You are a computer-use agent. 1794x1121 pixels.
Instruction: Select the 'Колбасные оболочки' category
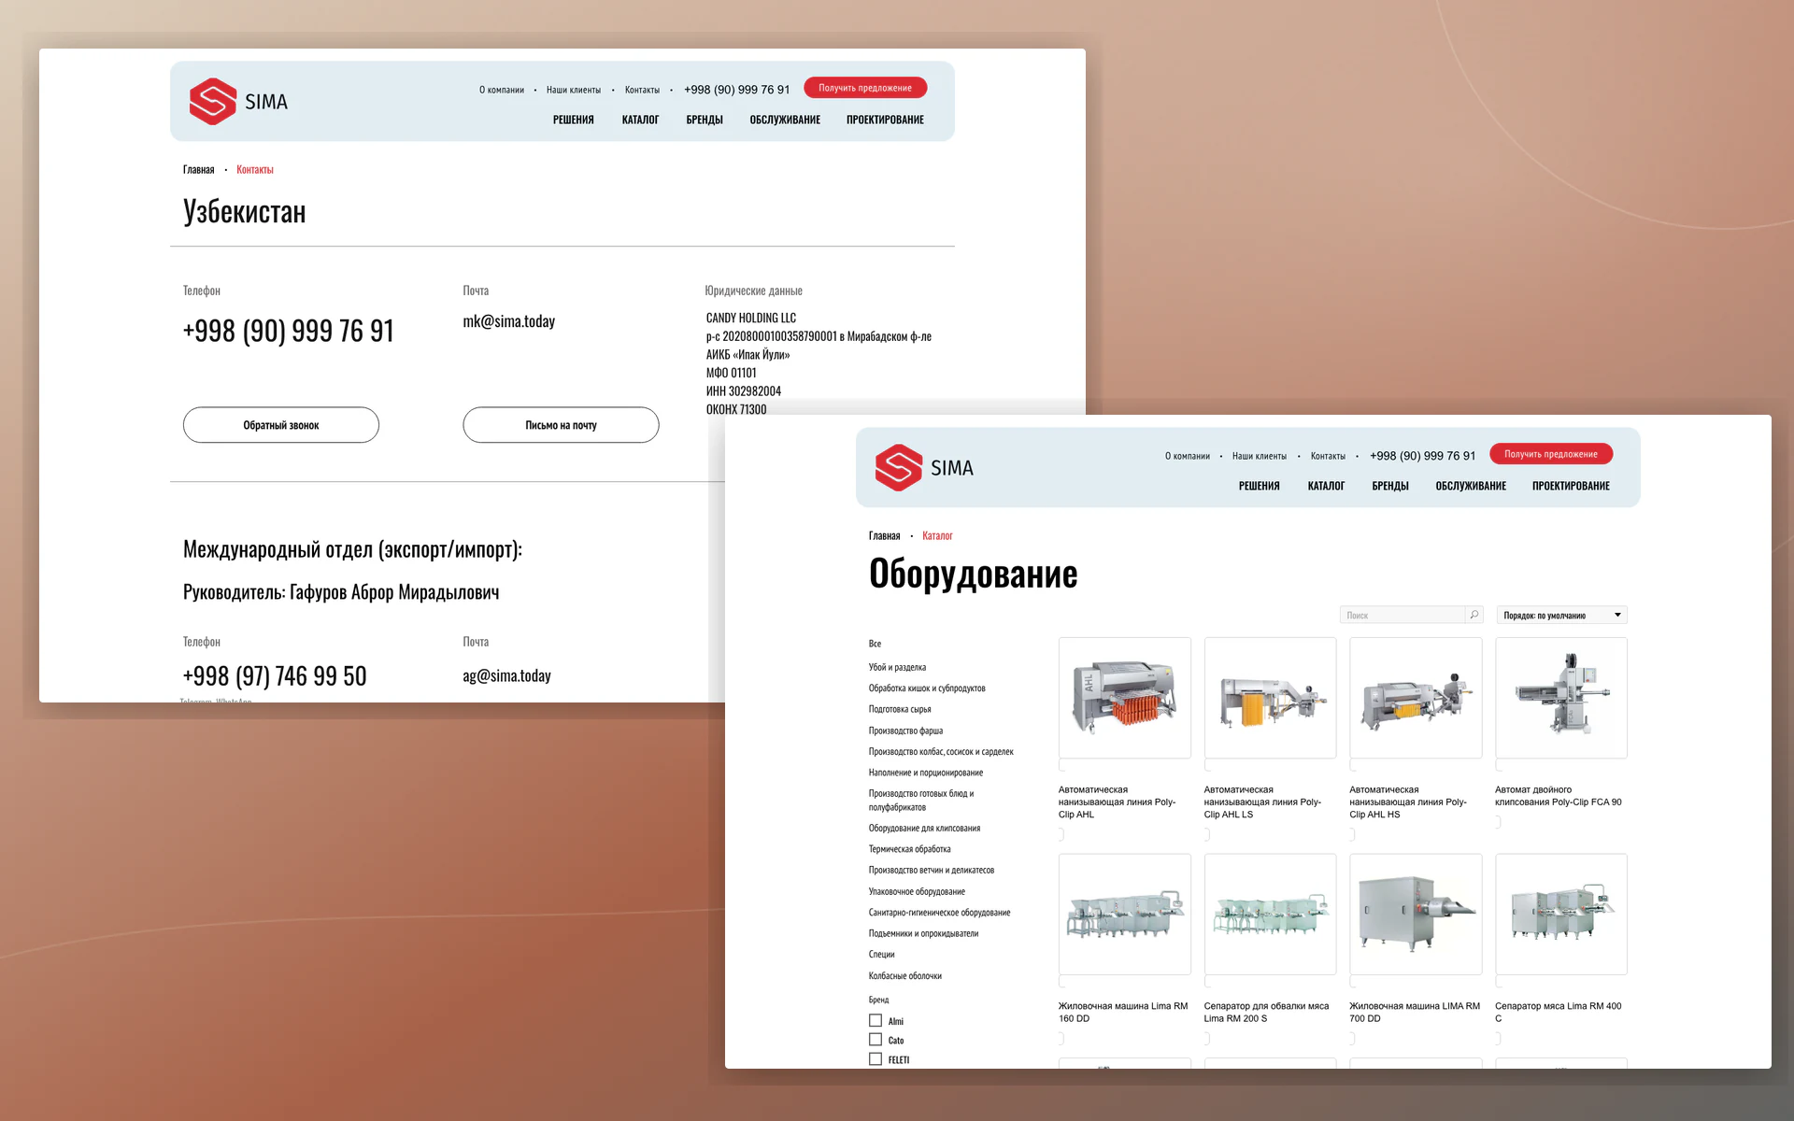tap(905, 975)
